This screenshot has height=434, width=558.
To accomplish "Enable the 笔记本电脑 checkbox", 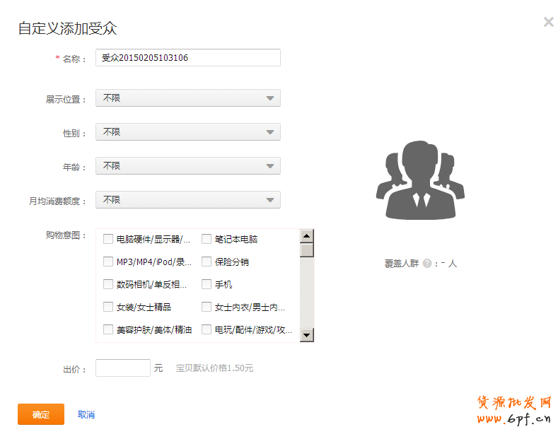I will pyautogui.click(x=207, y=239).
